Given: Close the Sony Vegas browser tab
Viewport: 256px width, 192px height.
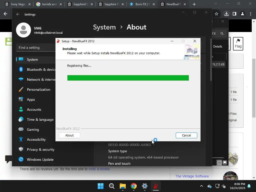Looking at the screenshot, I should pos(29,4).
